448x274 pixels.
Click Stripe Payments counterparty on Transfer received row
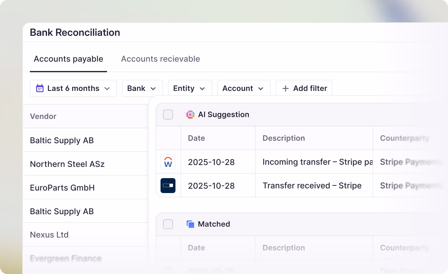point(411,186)
